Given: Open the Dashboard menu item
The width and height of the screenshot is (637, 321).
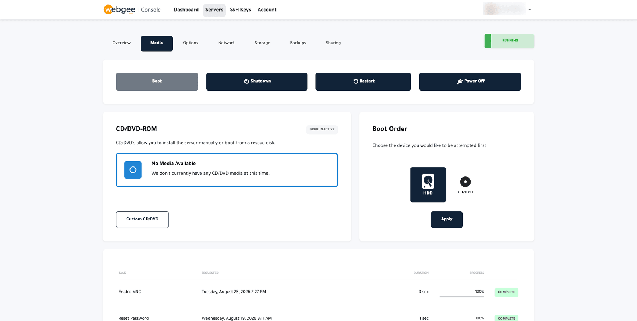Looking at the screenshot, I should (x=186, y=10).
